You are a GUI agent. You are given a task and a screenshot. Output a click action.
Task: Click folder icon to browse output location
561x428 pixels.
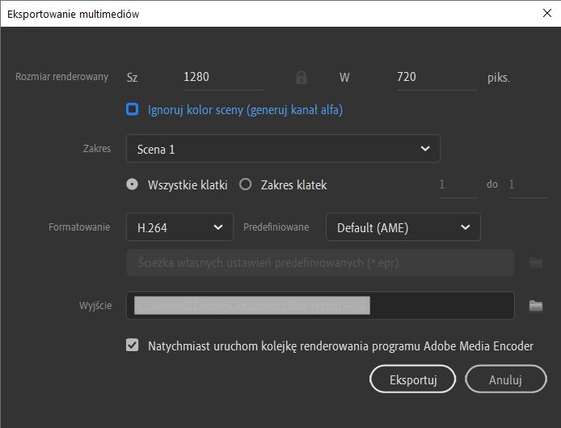535,306
